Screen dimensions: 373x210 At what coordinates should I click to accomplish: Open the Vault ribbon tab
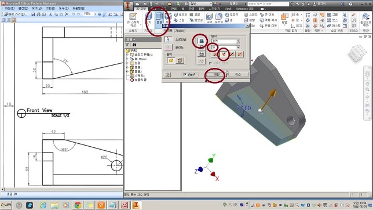[228, 9]
